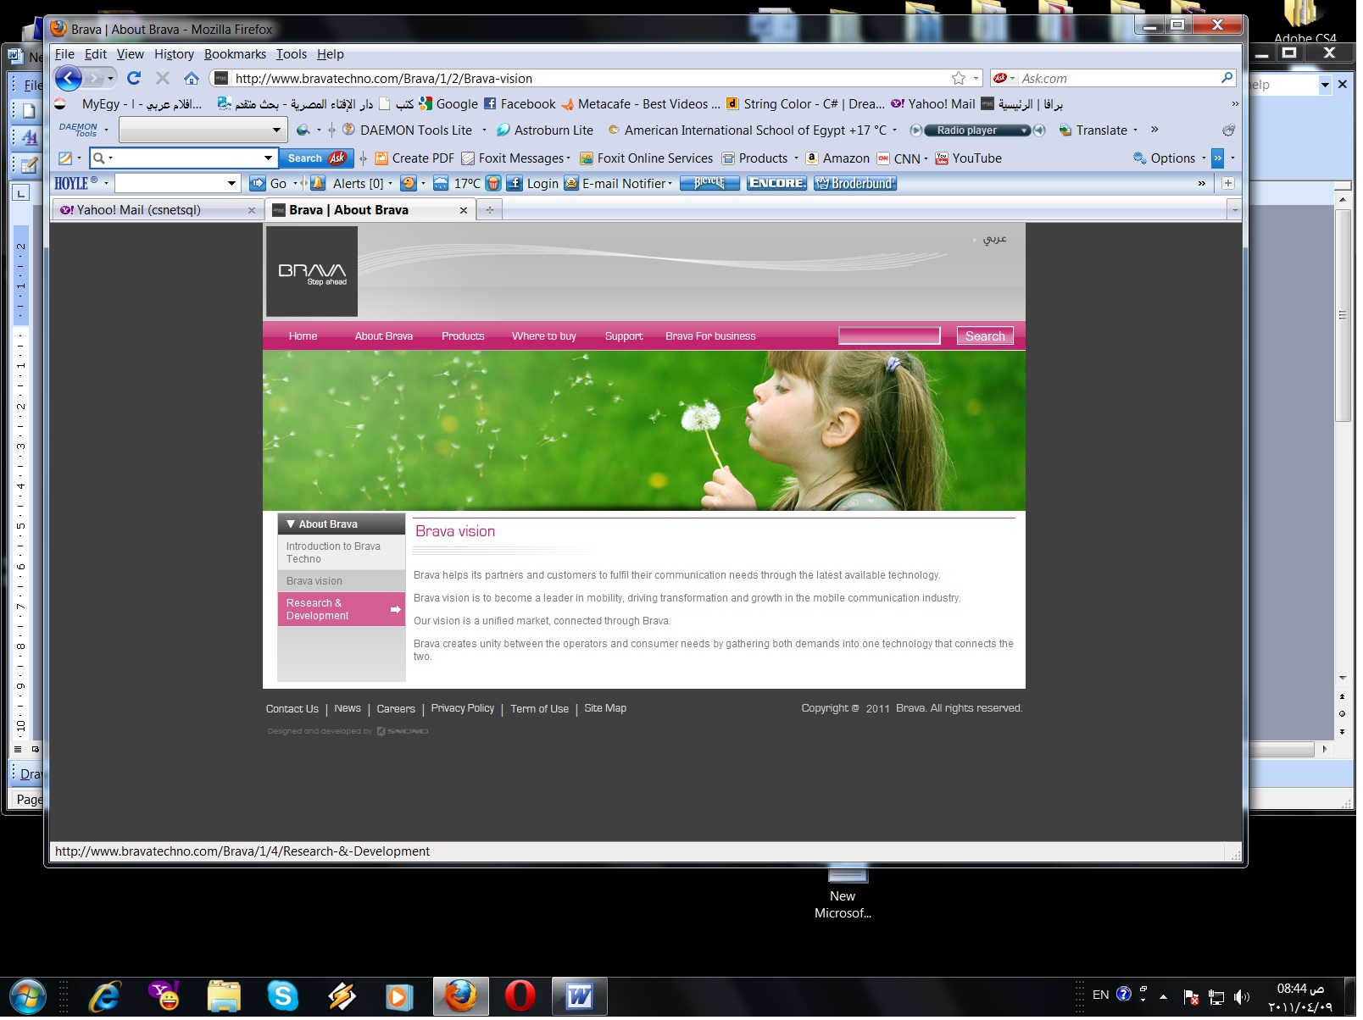Image resolution: width=1363 pixels, height=1020 pixels.
Task: Reload the page with the refresh icon
Action: pos(134,79)
